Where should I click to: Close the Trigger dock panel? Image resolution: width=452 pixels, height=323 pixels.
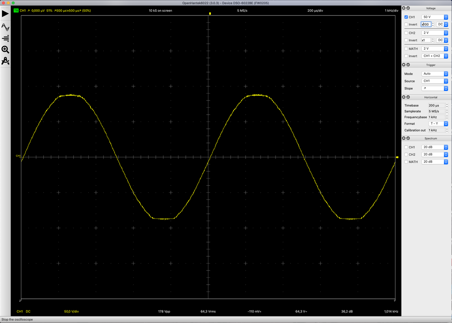(x=403, y=65)
